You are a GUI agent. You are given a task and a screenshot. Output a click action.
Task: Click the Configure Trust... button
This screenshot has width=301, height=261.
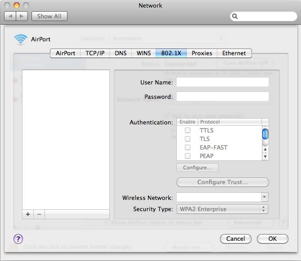tap(222, 182)
